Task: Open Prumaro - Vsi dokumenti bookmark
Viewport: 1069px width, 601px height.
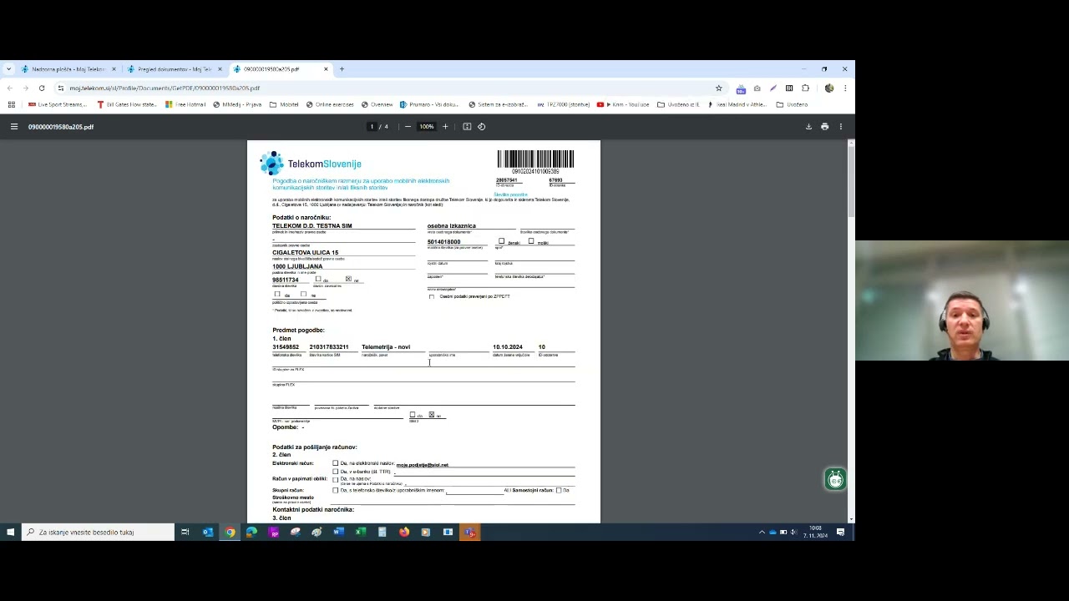Action: pos(429,104)
